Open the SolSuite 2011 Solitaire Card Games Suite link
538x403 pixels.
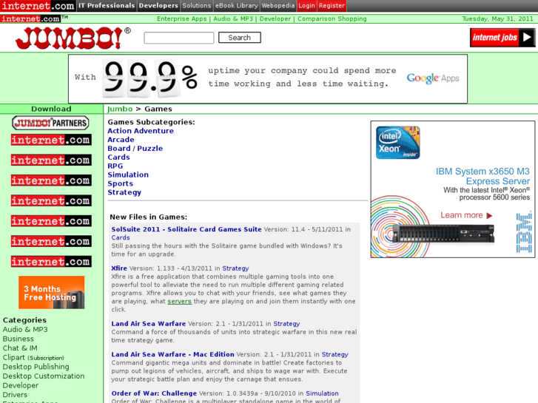pos(186,229)
